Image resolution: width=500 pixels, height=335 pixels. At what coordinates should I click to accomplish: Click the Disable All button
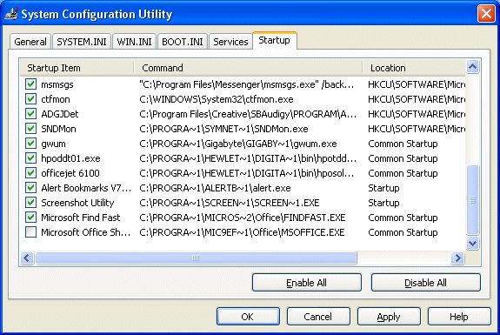tap(426, 283)
